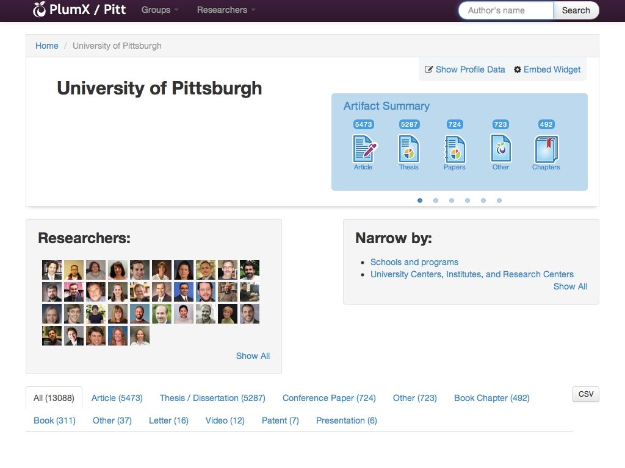Click the 5473 count badge
This screenshot has width=625, height=468.
363,124
